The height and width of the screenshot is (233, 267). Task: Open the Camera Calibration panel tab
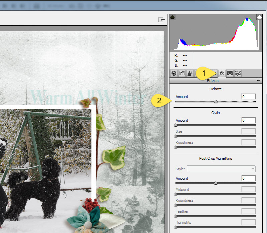tap(230, 73)
